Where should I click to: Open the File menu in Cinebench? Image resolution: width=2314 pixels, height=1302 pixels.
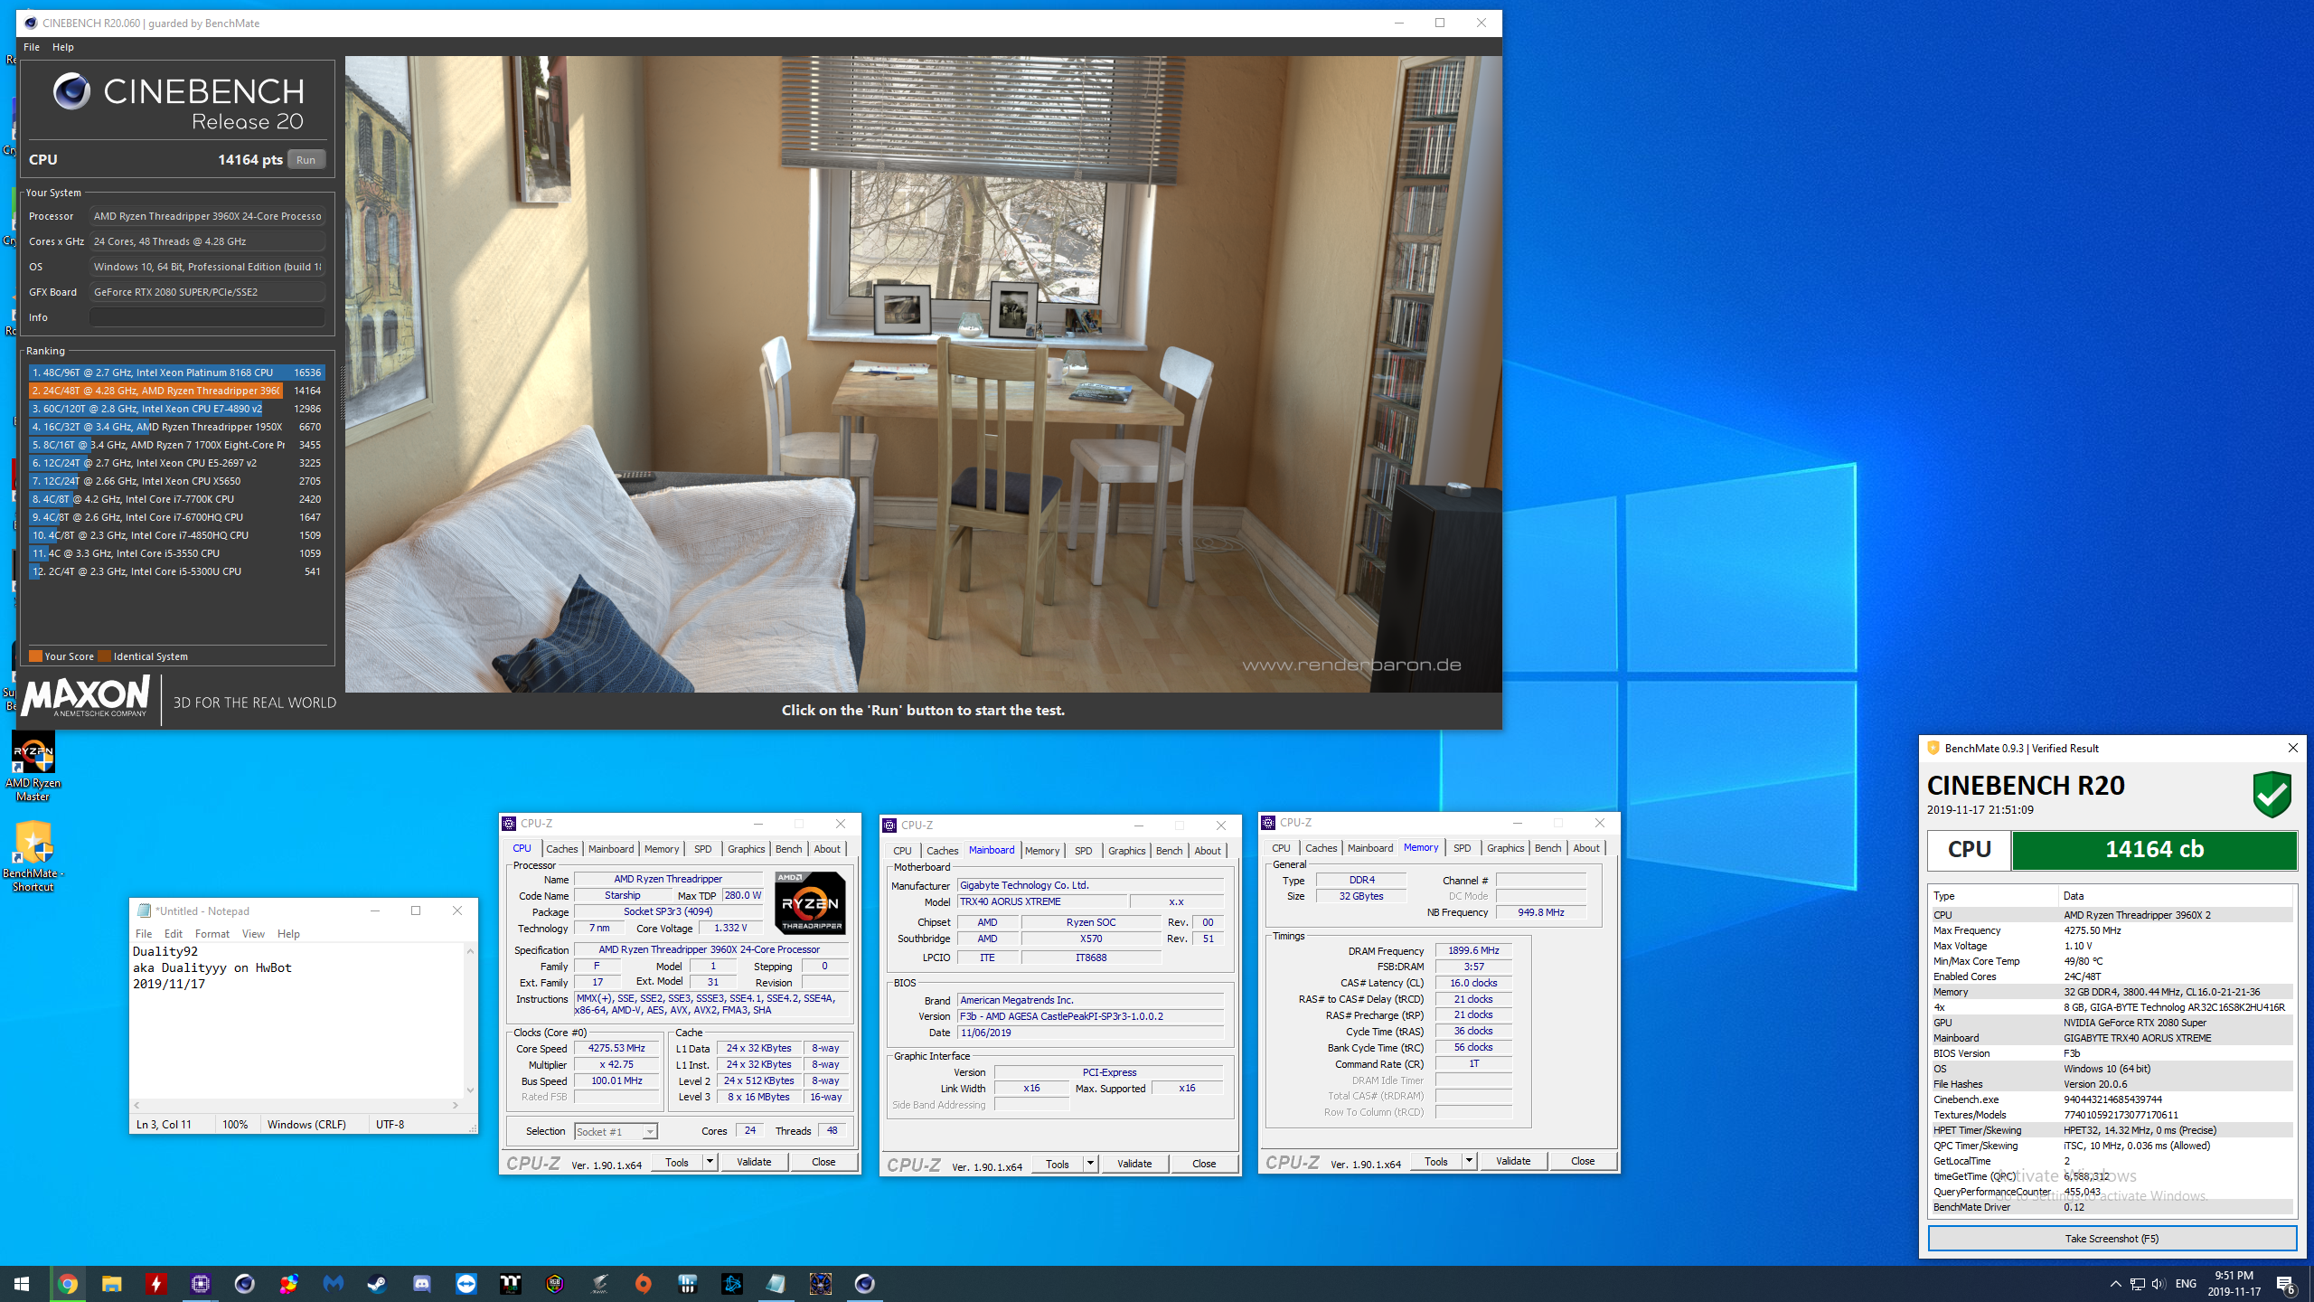point(32,46)
